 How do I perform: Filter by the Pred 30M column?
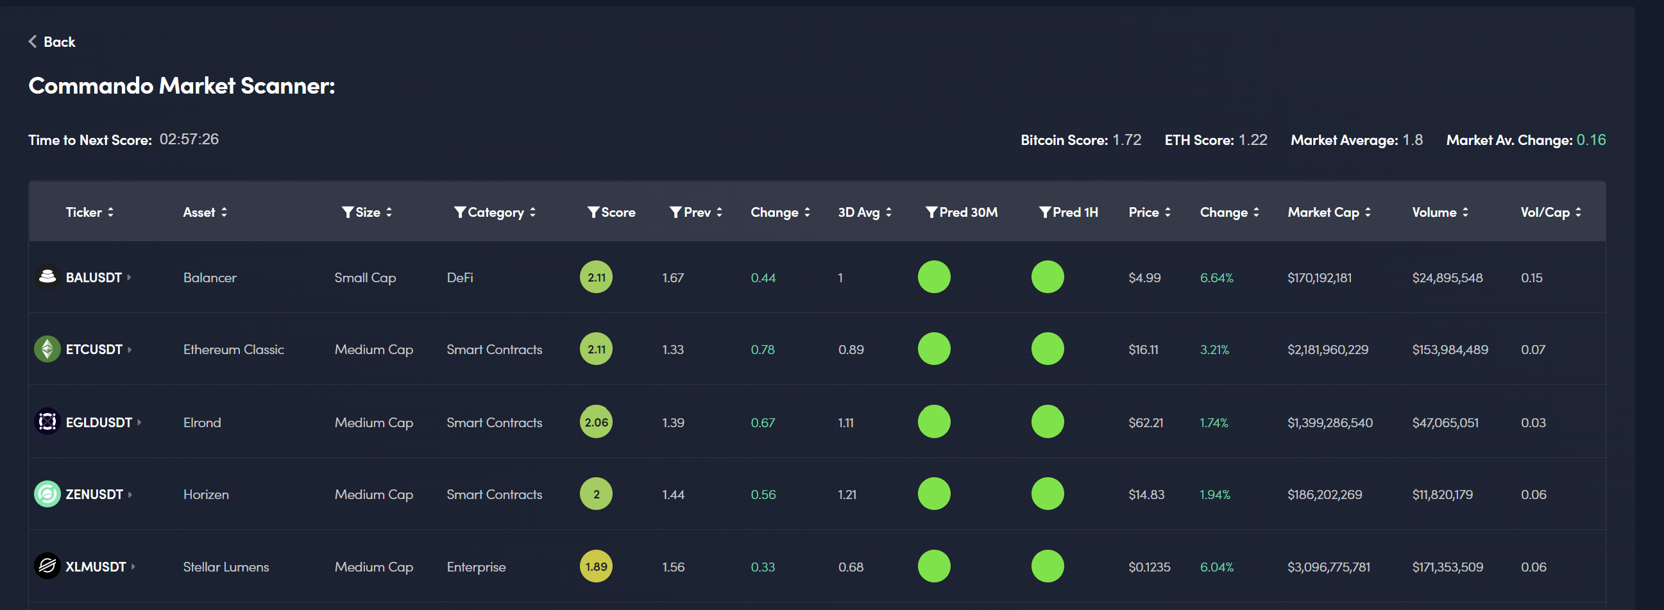tap(931, 212)
